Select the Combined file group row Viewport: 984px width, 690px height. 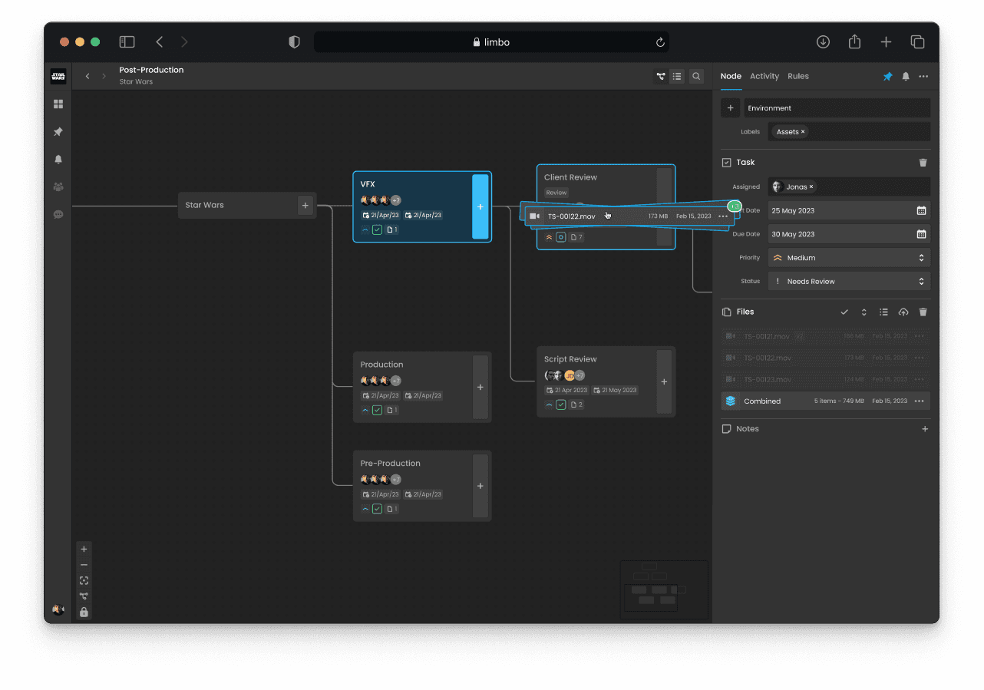[825, 401]
